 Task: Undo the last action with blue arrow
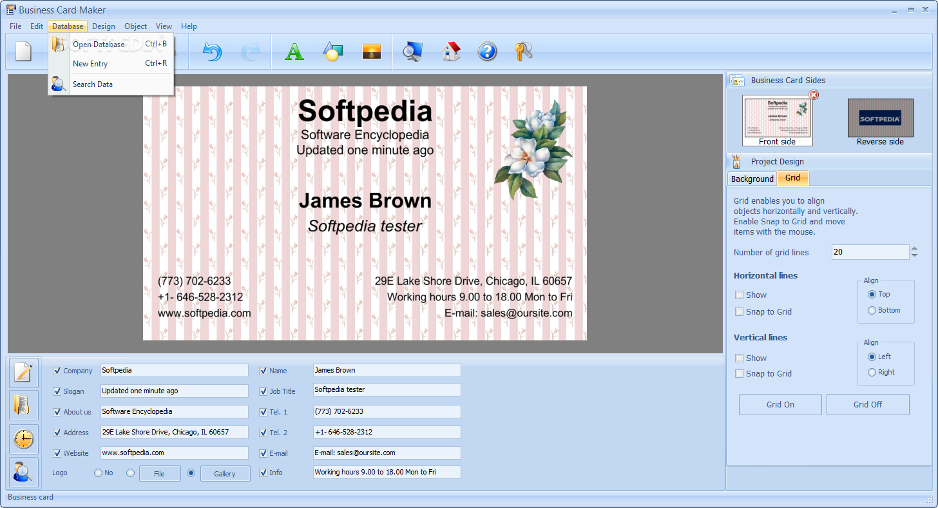(x=212, y=52)
